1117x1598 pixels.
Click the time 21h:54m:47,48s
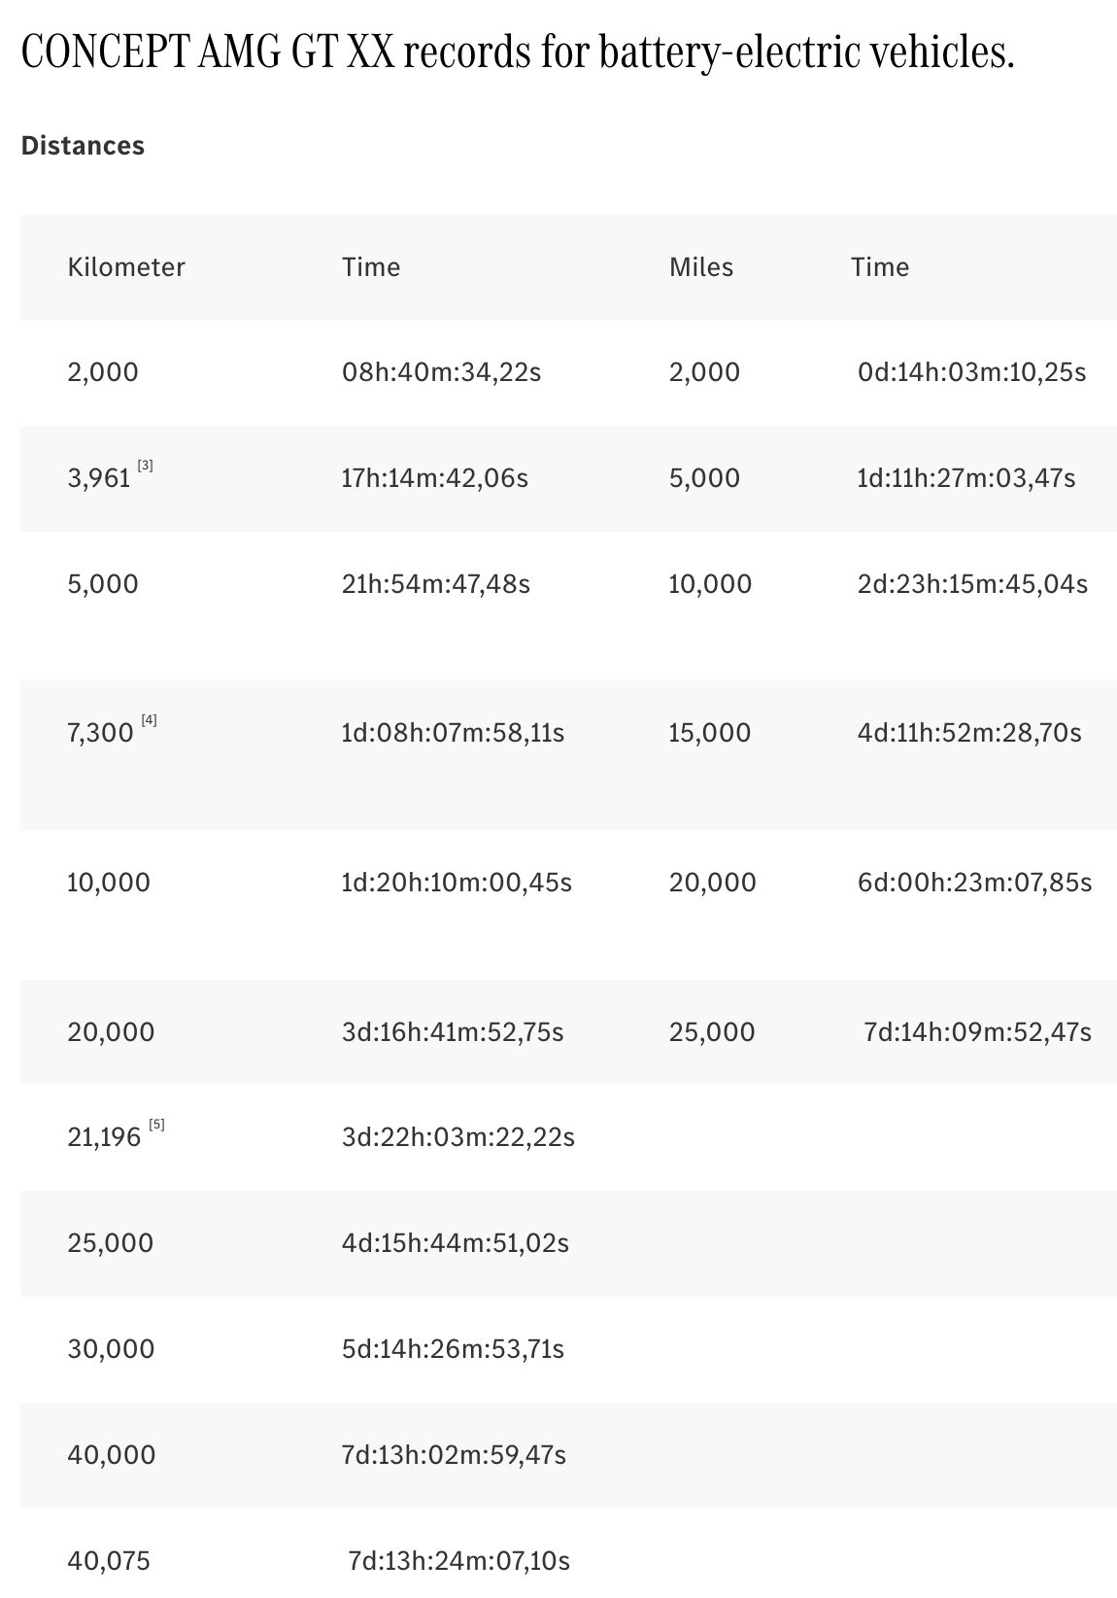click(436, 584)
